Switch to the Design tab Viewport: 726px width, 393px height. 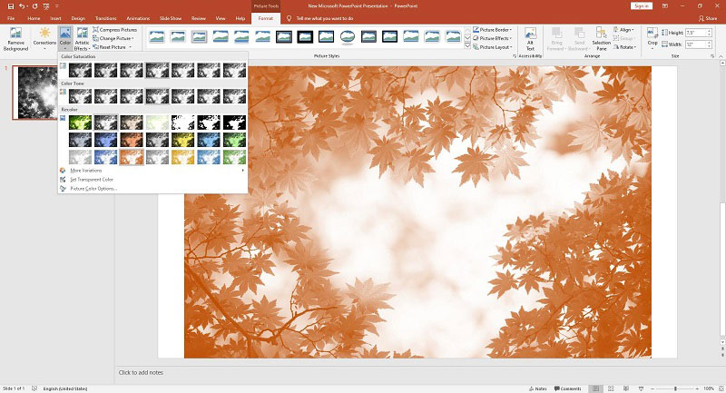pyautogui.click(x=78, y=18)
